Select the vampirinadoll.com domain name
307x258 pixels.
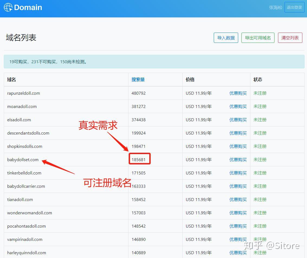(x=25, y=239)
